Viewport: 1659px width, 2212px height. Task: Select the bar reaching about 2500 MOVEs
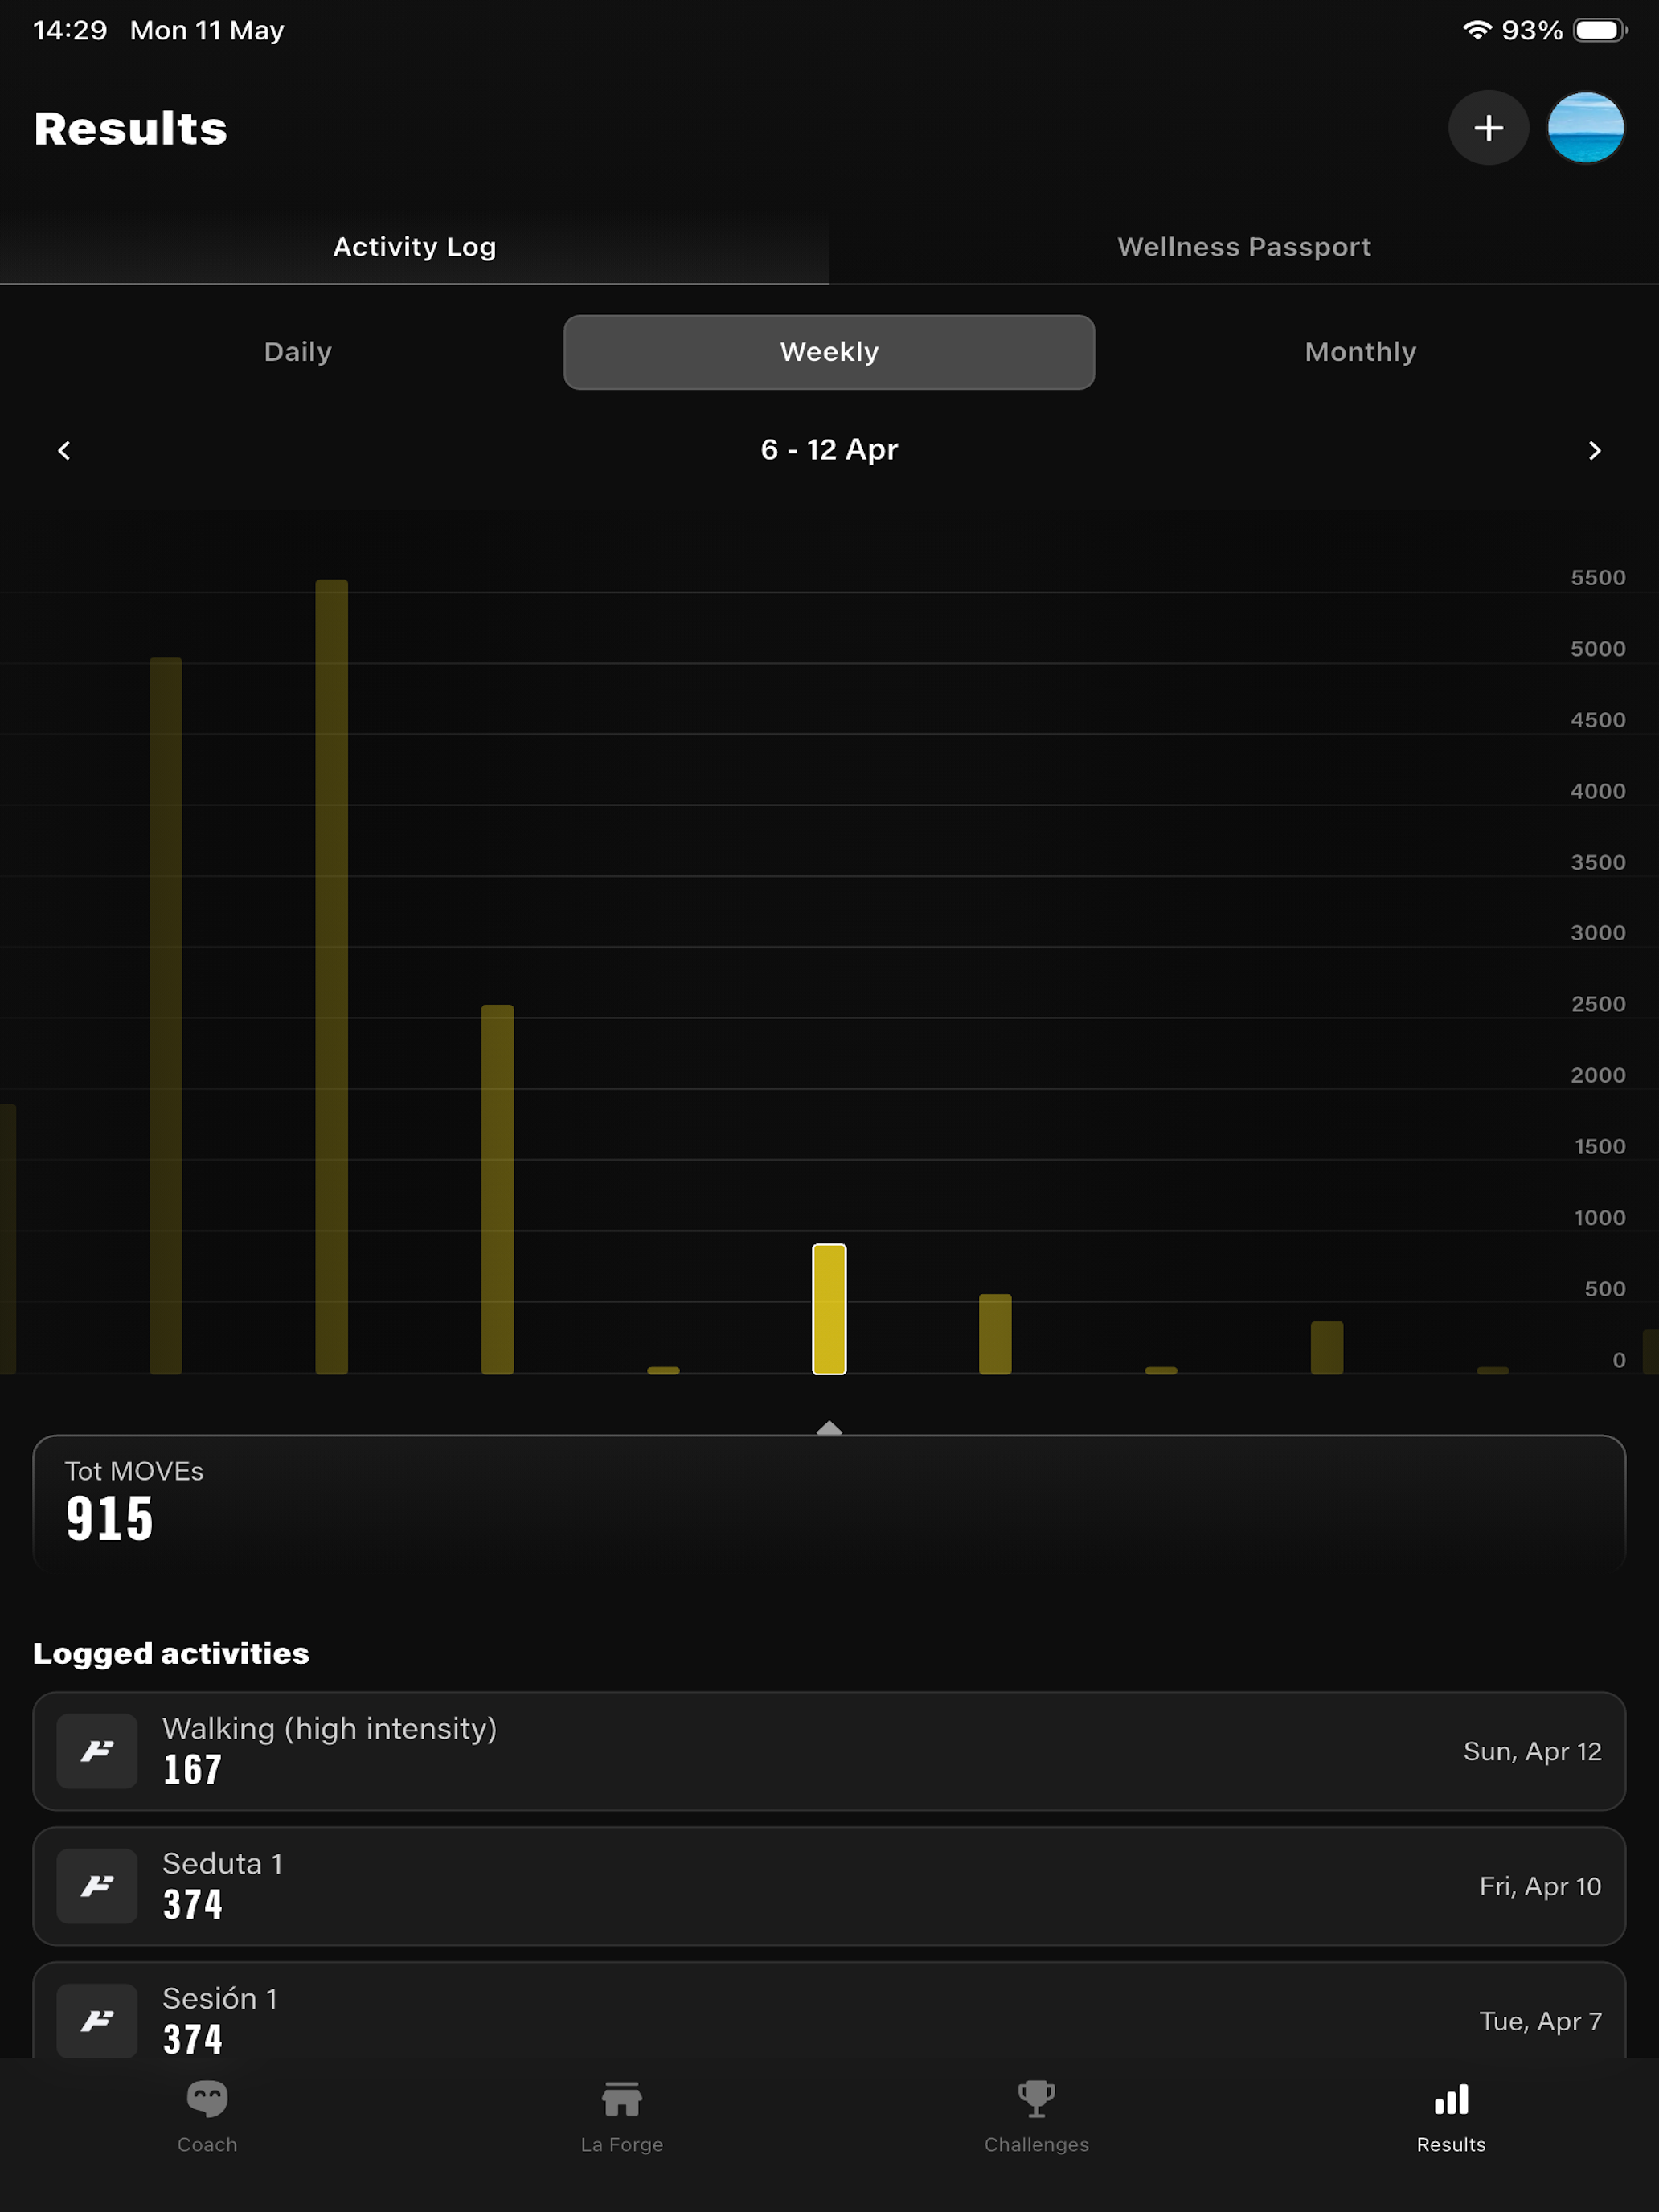coord(497,1190)
